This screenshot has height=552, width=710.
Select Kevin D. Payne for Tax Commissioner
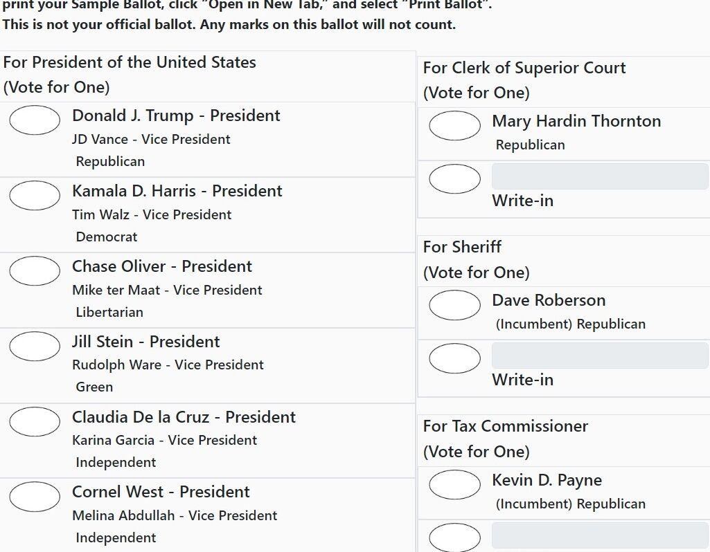pos(454,484)
